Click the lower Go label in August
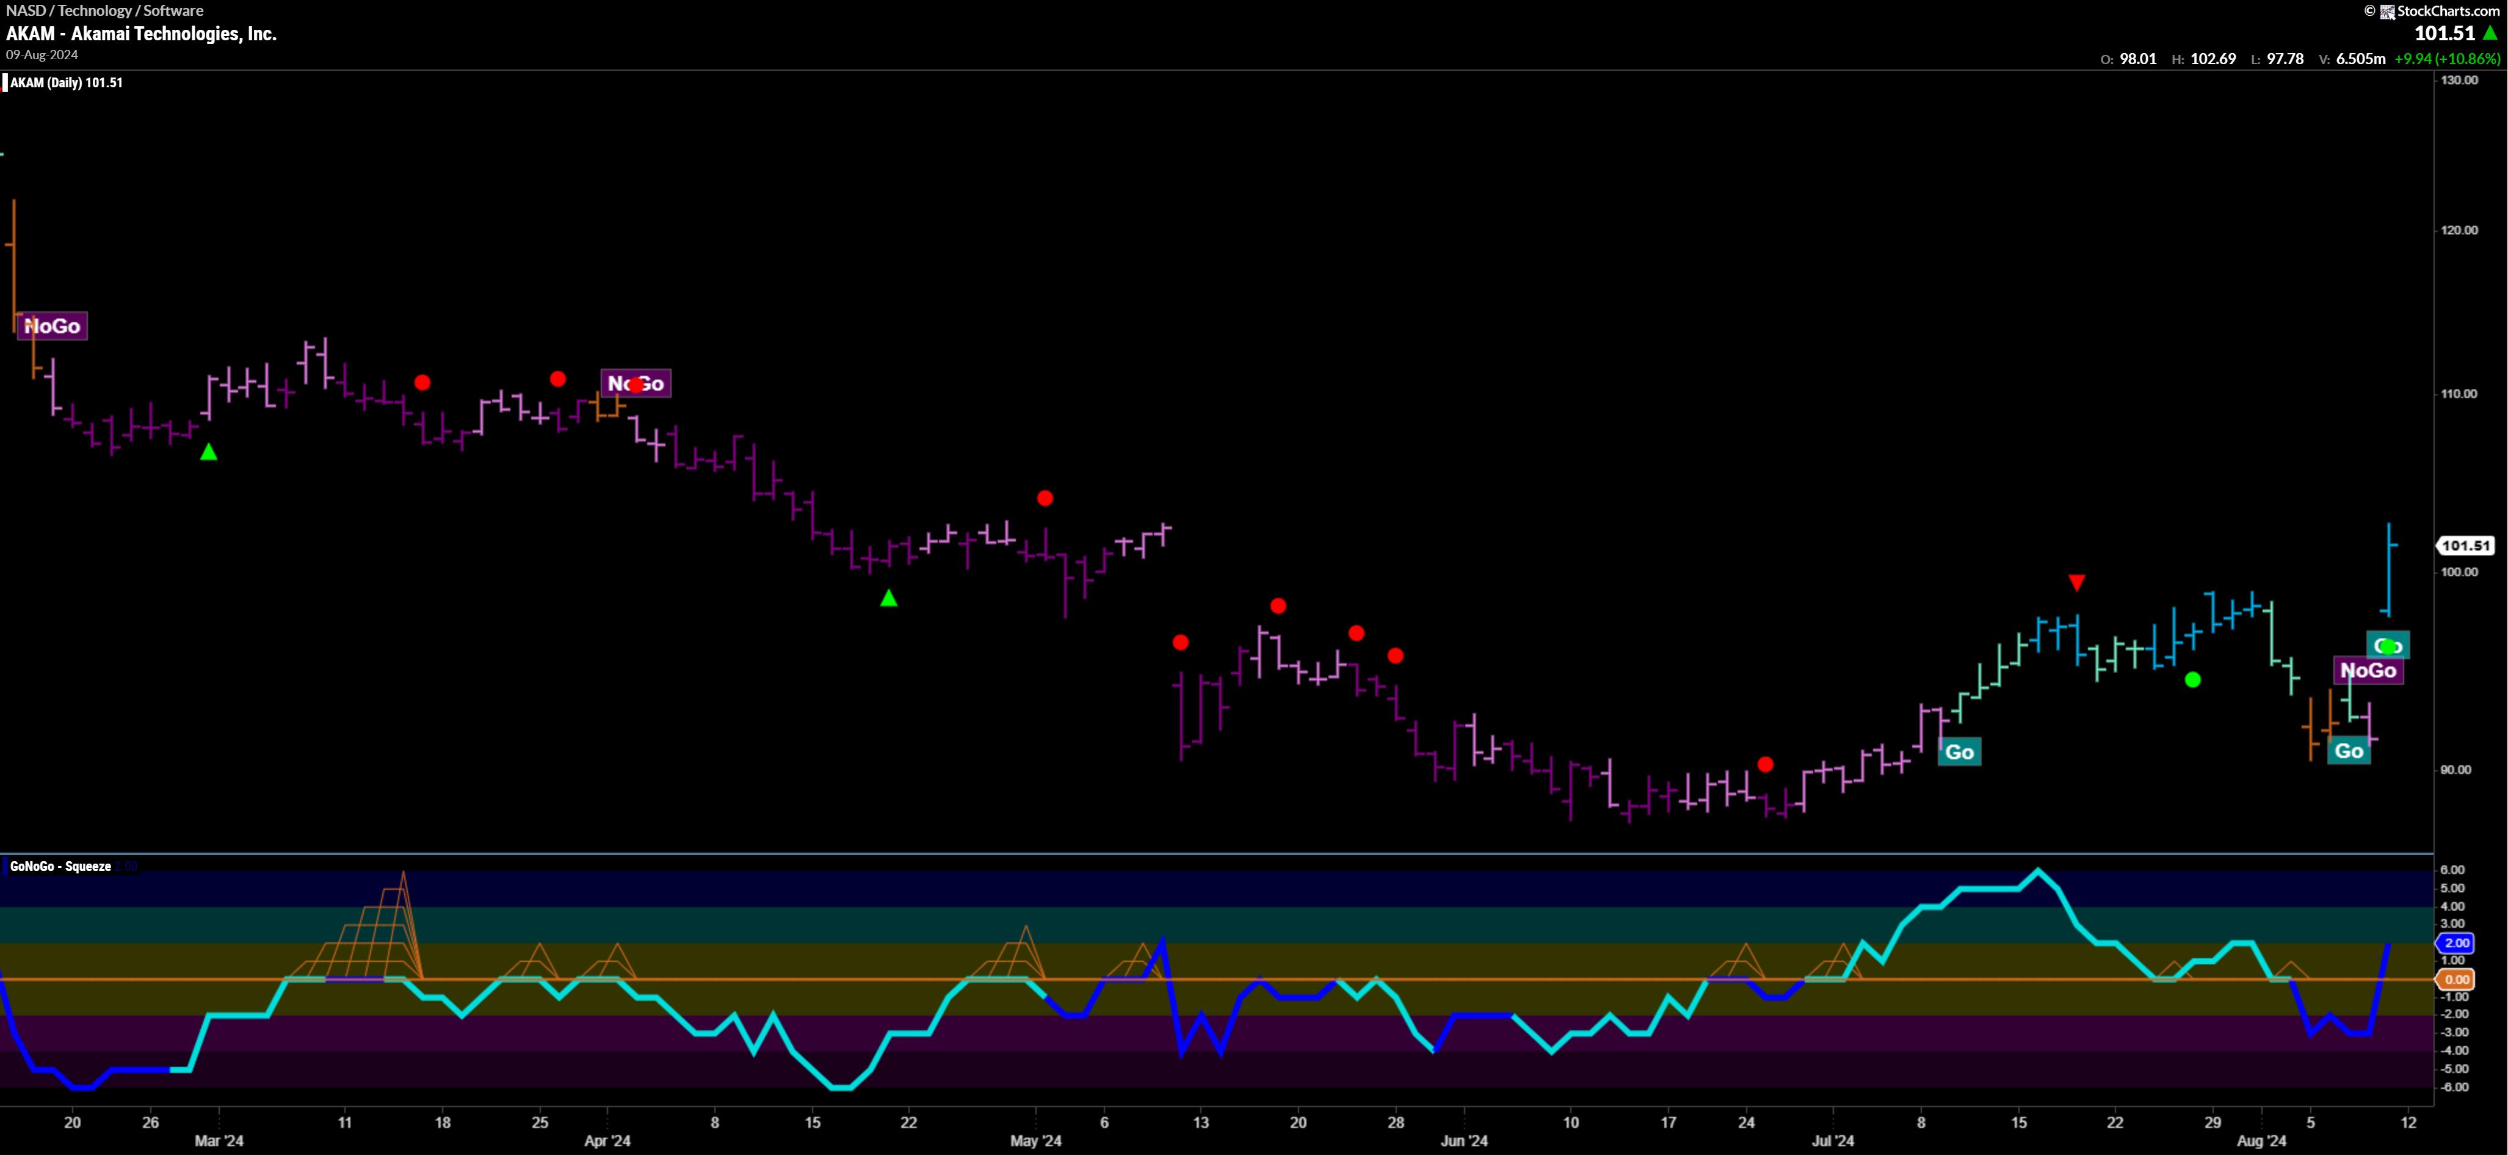2508x1156 pixels. [2348, 751]
